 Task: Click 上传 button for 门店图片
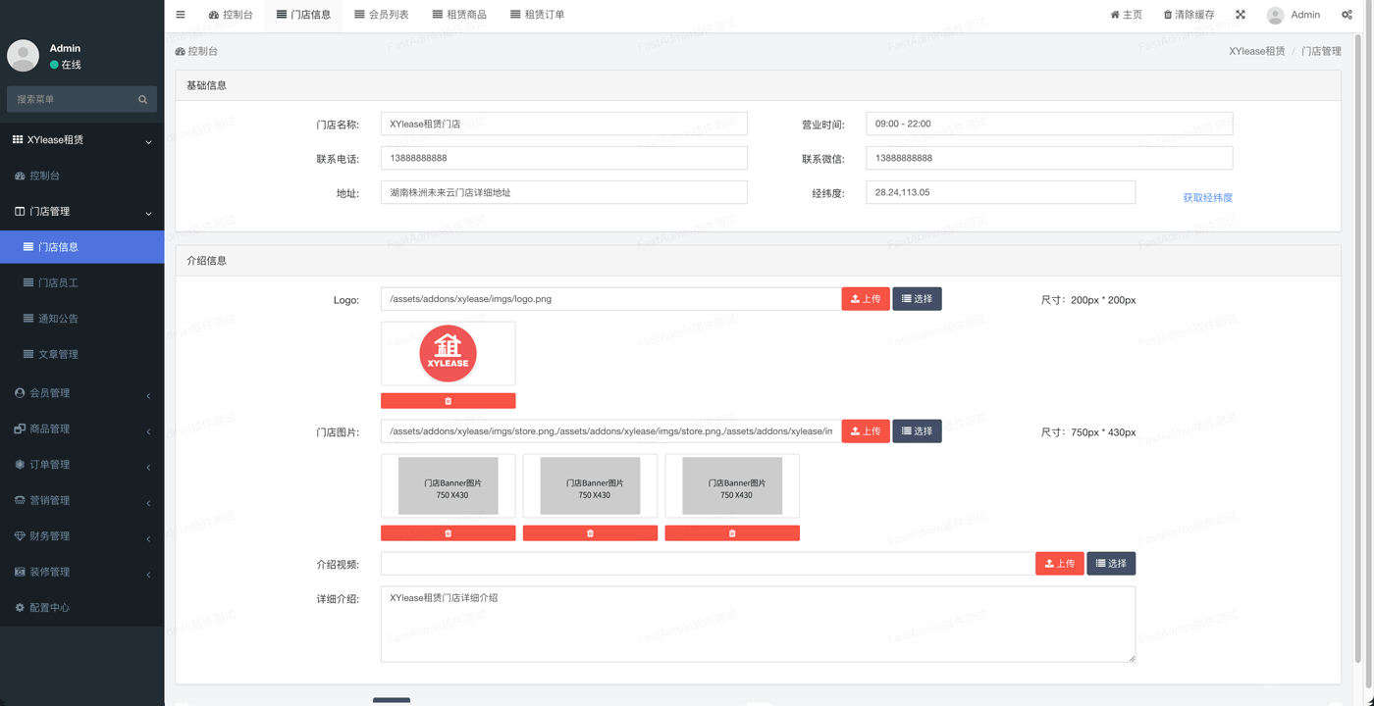[x=866, y=431]
